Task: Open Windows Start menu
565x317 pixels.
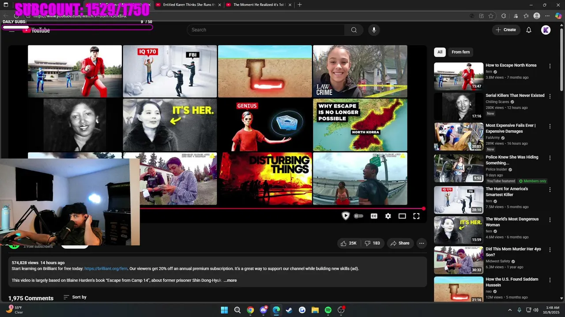Action: pyautogui.click(x=224, y=310)
